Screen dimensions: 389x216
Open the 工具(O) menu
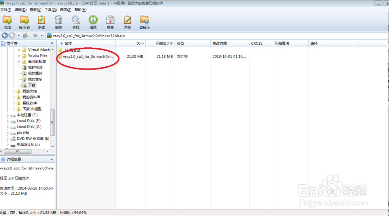tap(51, 10)
